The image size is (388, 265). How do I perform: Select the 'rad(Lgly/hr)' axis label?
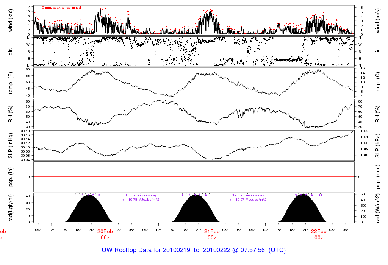pos(11,208)
